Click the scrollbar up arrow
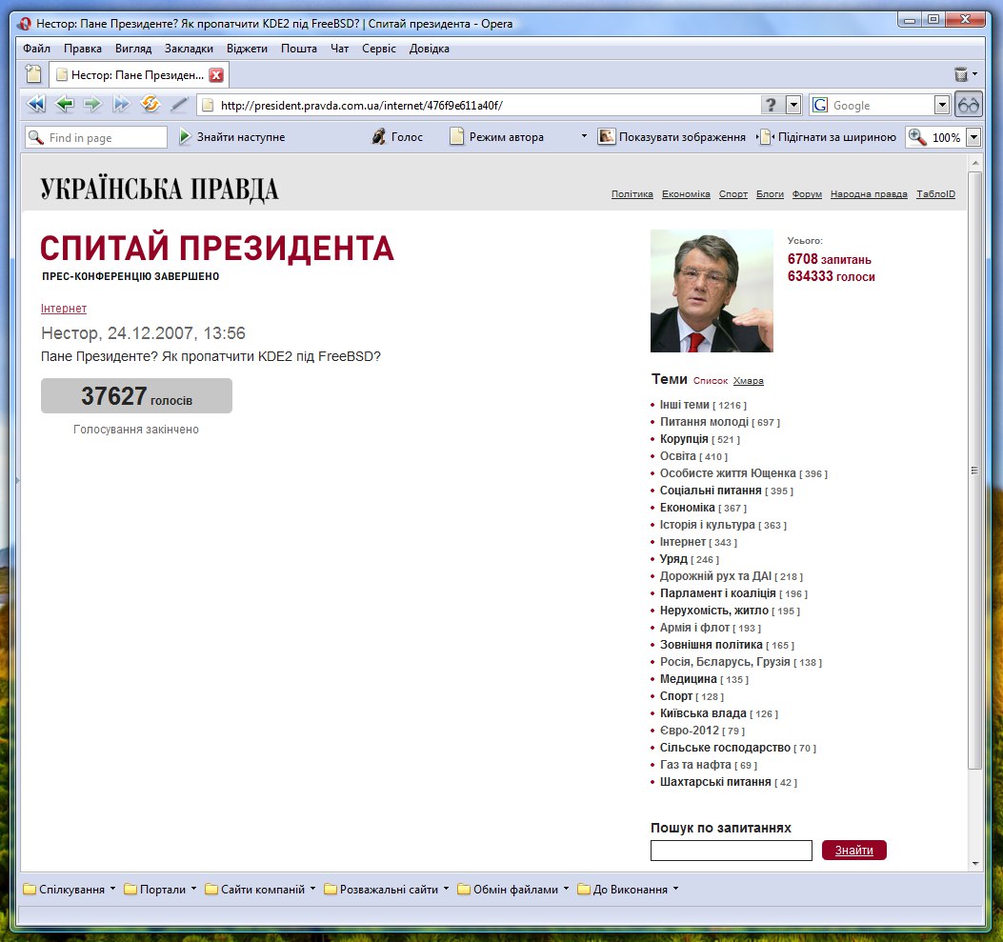Screen dimensions: 1003x942 pyautogui.click(x=974, y=163)
